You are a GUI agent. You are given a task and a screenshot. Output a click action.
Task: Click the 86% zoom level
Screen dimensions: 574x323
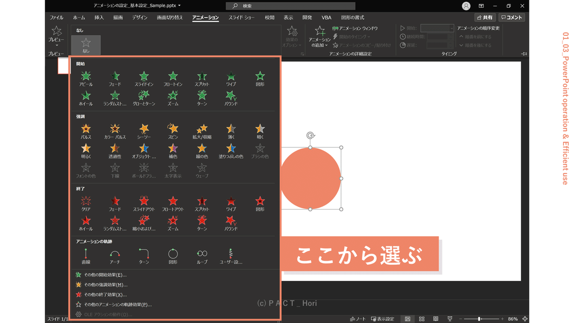[x=513, y=319]
